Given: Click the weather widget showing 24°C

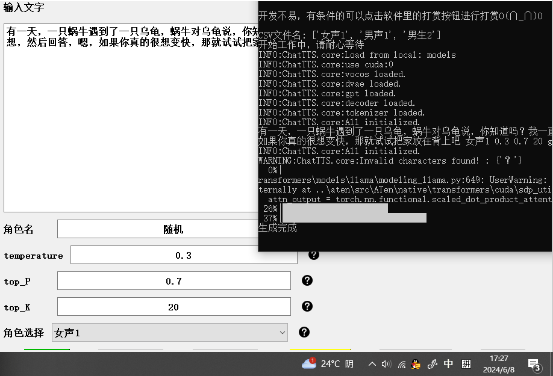Looking at the screenshot, I should (x=328, y=364).
